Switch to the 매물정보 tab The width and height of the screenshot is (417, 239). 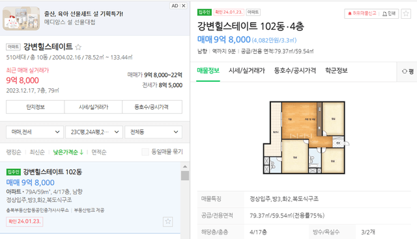pos(208,71)
